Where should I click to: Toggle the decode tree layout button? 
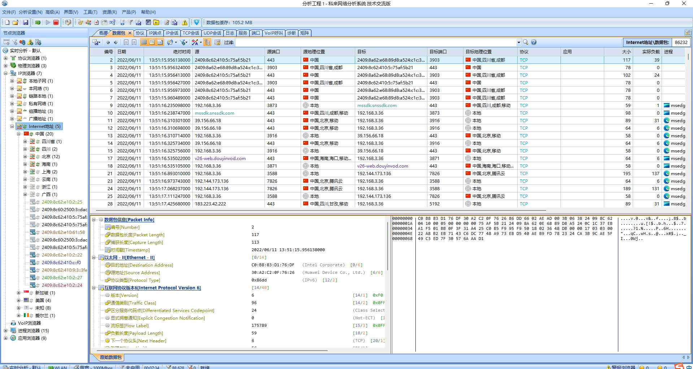pyautogui.click(x=207, y=43)
